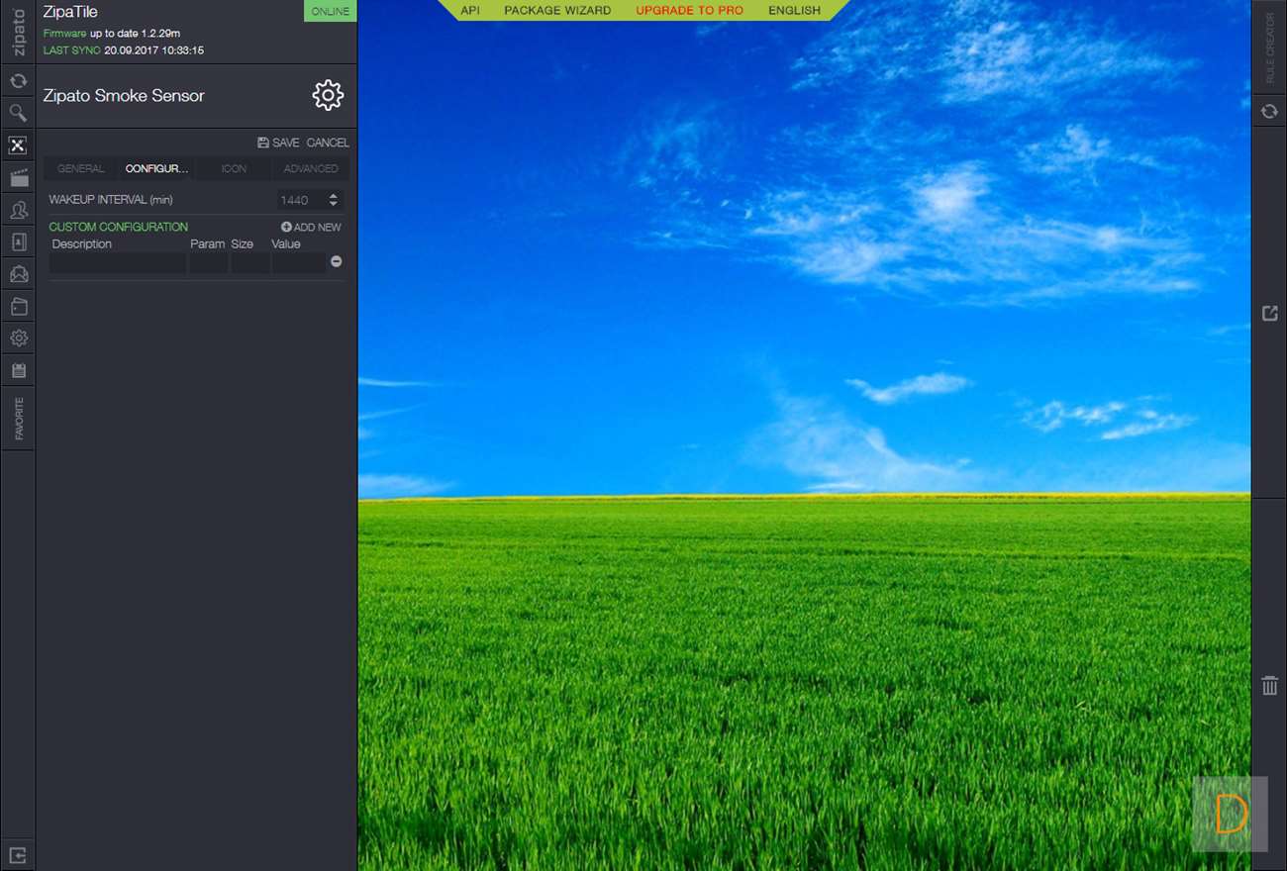Click Add New custom configuration
Screen dimensions: 1287x871
pos(311,227)
